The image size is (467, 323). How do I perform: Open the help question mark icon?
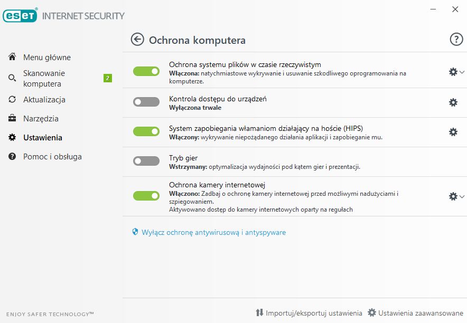tap(456, 39)
